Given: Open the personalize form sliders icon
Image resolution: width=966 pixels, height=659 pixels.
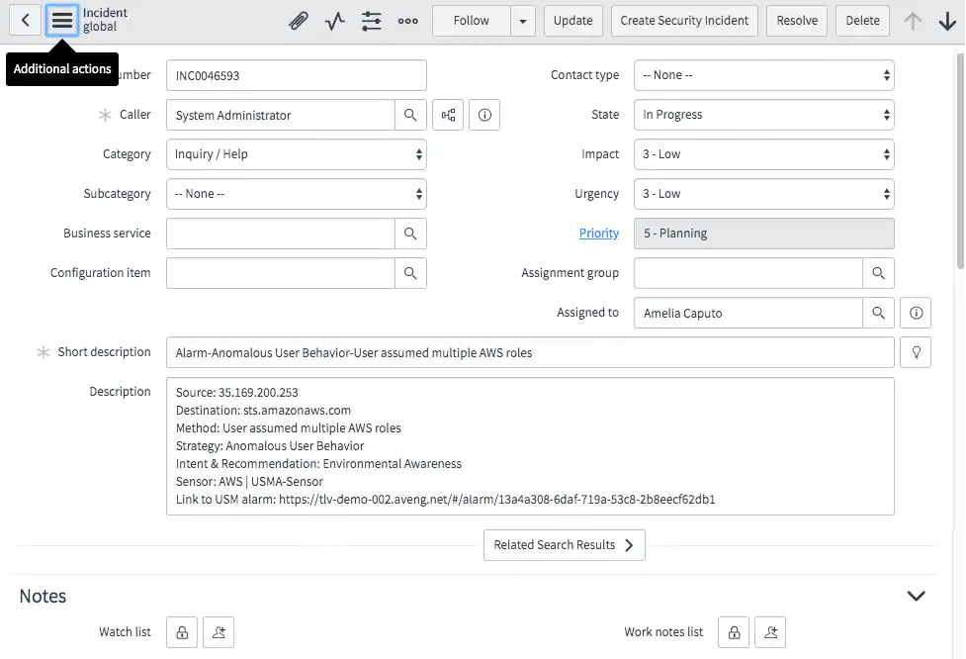Looking at the screenshot, I should pyautogui.click(x=372, y=21).
